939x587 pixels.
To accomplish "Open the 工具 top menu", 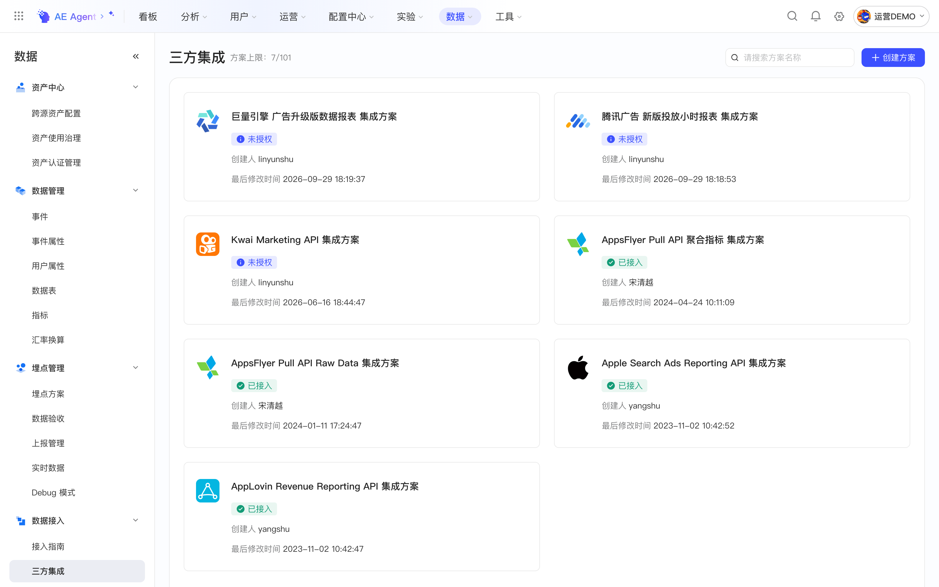I will 508,16.
